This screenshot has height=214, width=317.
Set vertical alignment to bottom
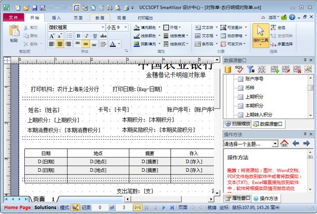click(x=94, y=44)
